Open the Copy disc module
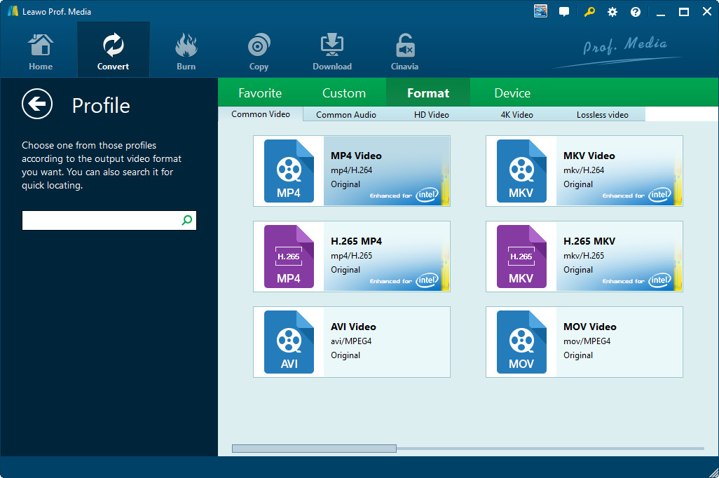Screen dimensions: 719x478 259,50
